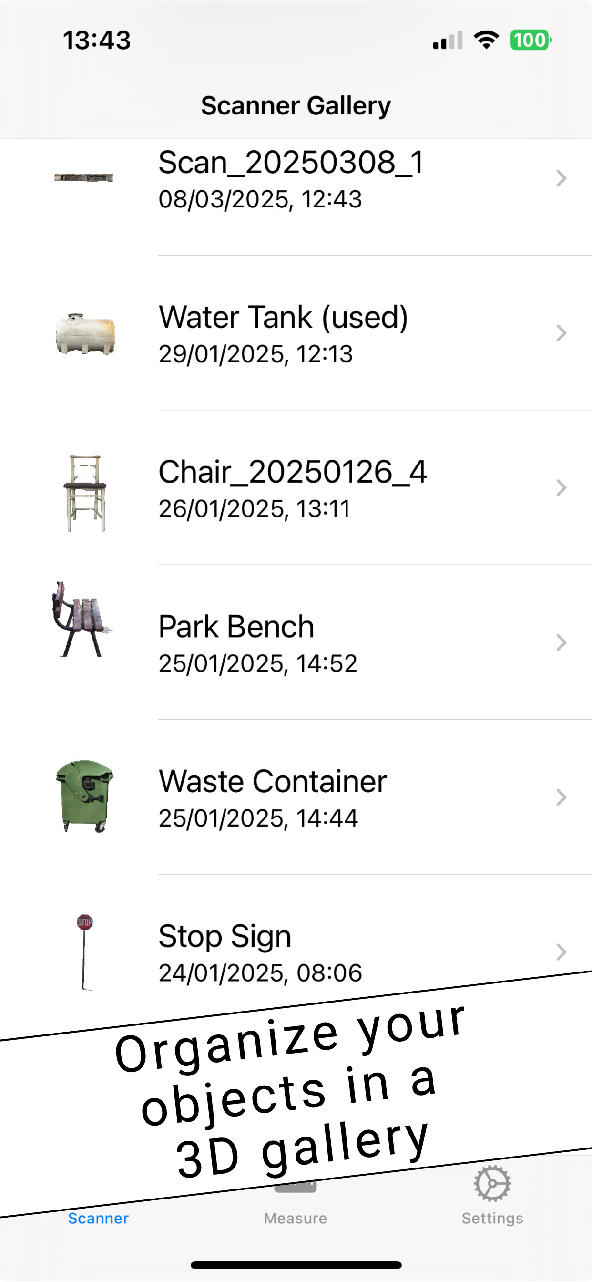Select the Water Tank (used) title
This screenshot has width=592, height=1282.
click(283, 318)
